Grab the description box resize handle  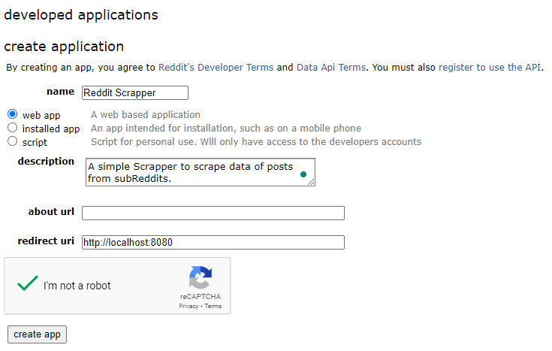[311, 182]
